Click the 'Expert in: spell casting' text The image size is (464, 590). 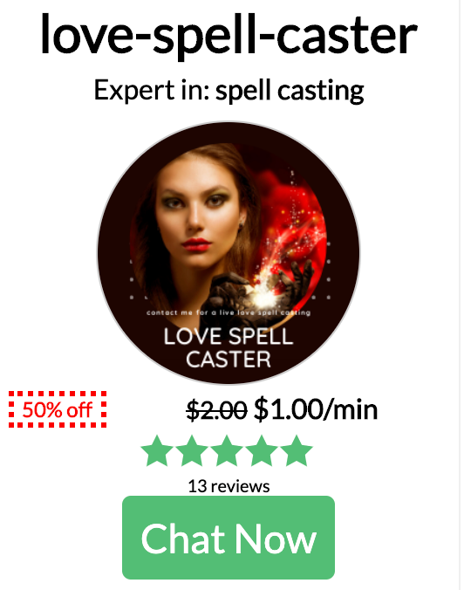tap(229, 90)
